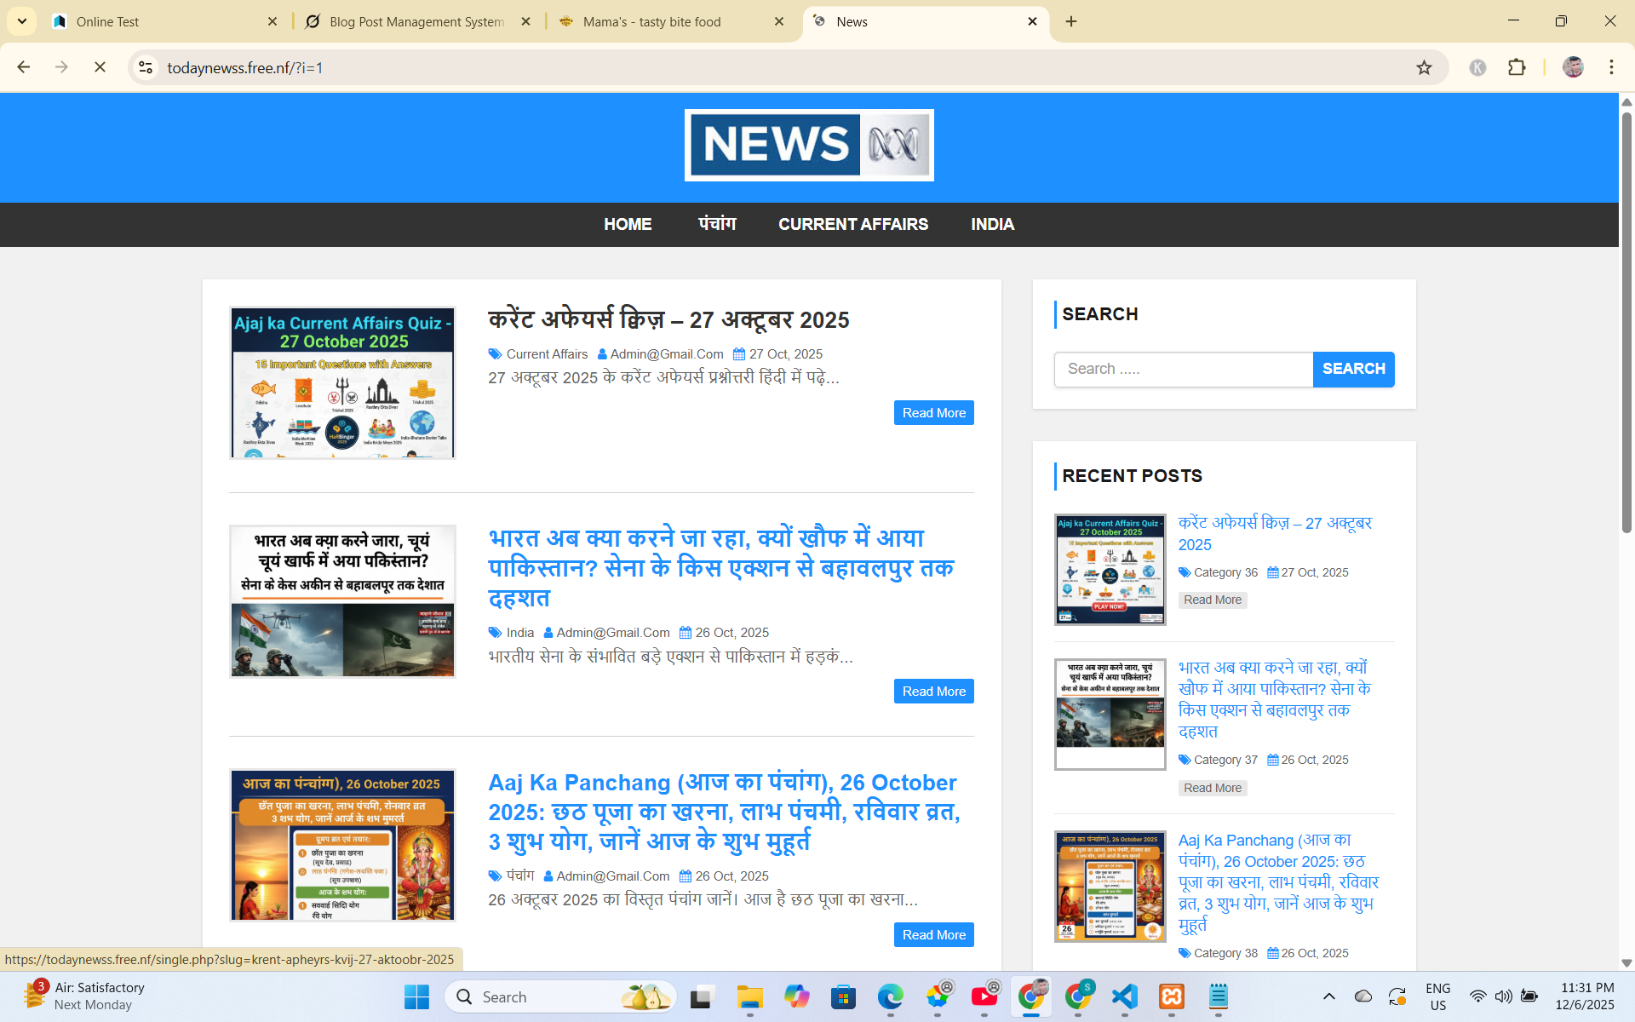1635x1022 pixels.
Task: Launch XAMPP from the taskbar
Action: [1171, 996]
